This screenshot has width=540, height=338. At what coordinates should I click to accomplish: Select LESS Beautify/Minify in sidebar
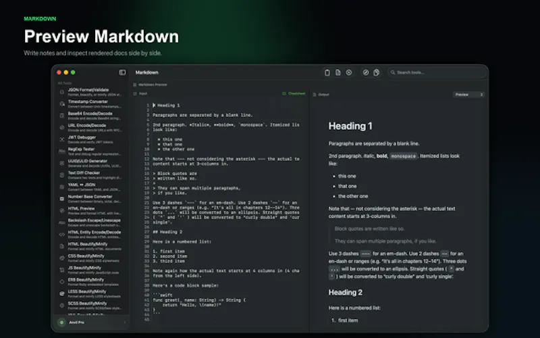click(90, 294)
